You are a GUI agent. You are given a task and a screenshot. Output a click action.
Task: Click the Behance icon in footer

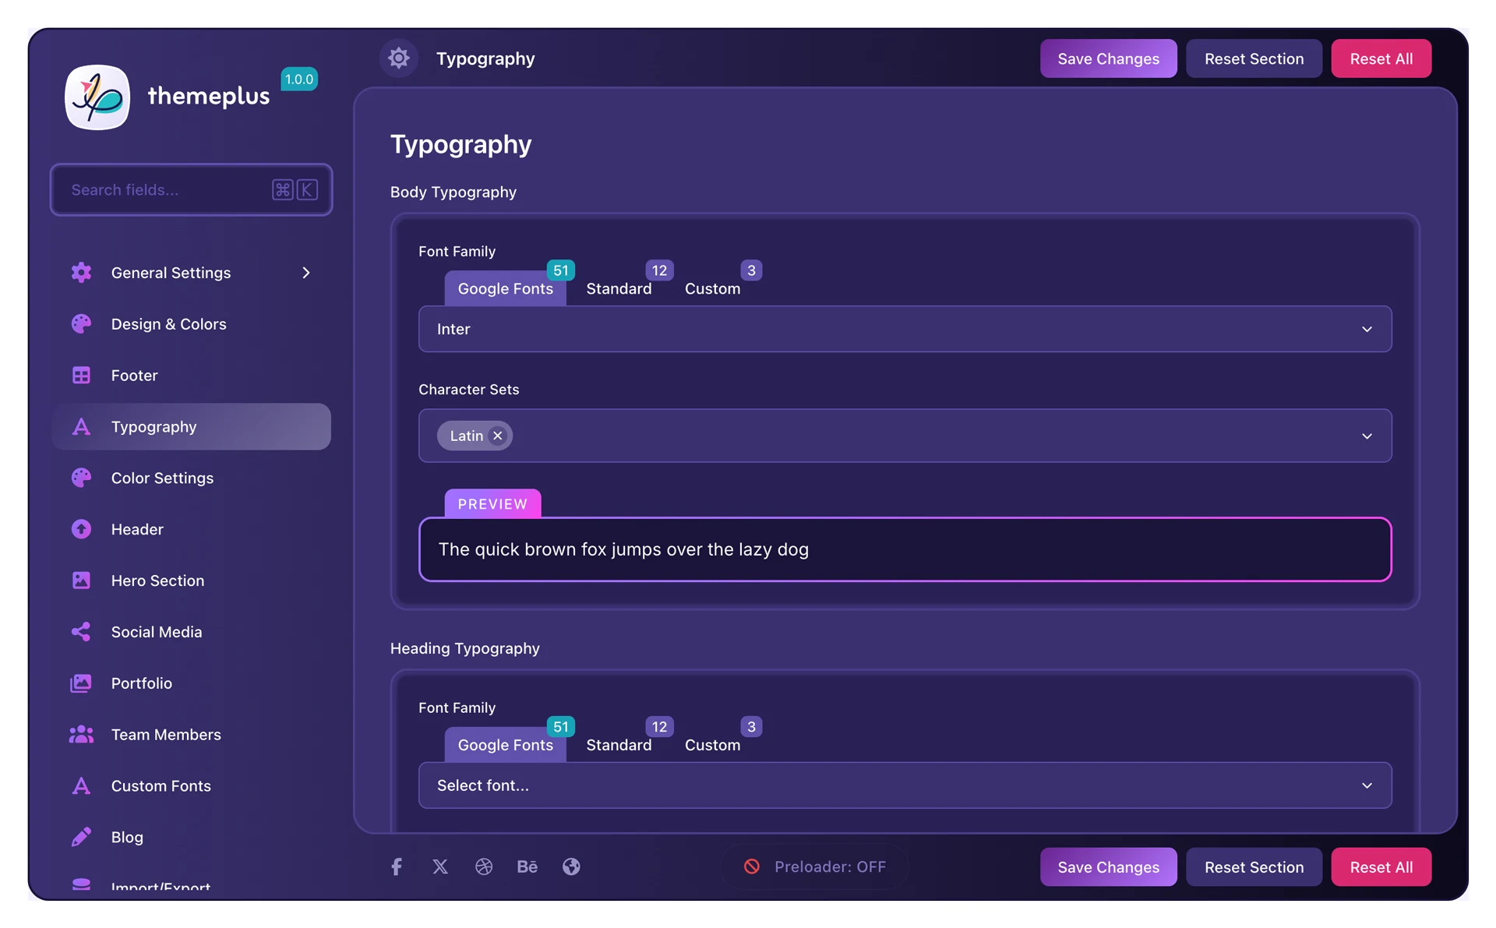pos(527,866)
